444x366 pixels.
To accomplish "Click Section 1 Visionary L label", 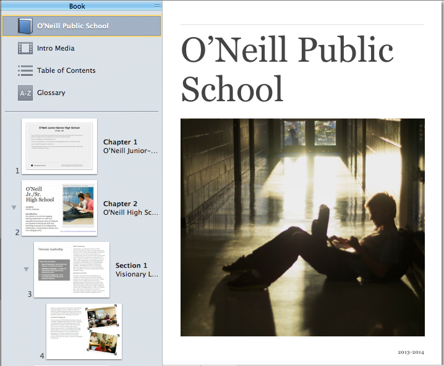I will (137, 270).
